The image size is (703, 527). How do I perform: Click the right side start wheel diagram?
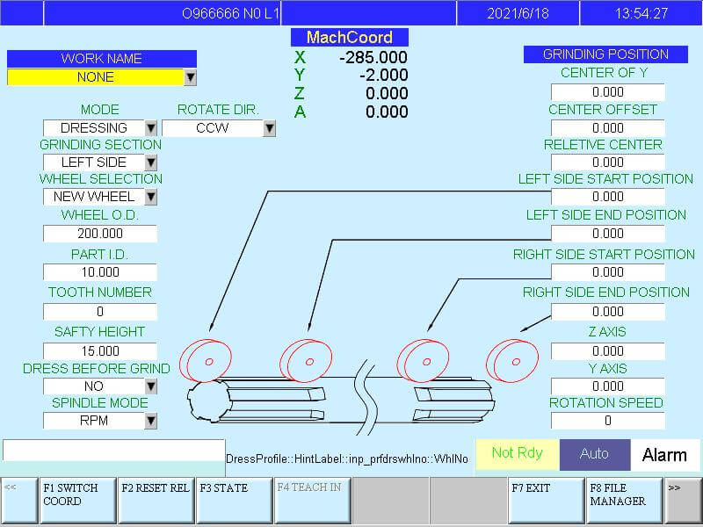[424, 361]
